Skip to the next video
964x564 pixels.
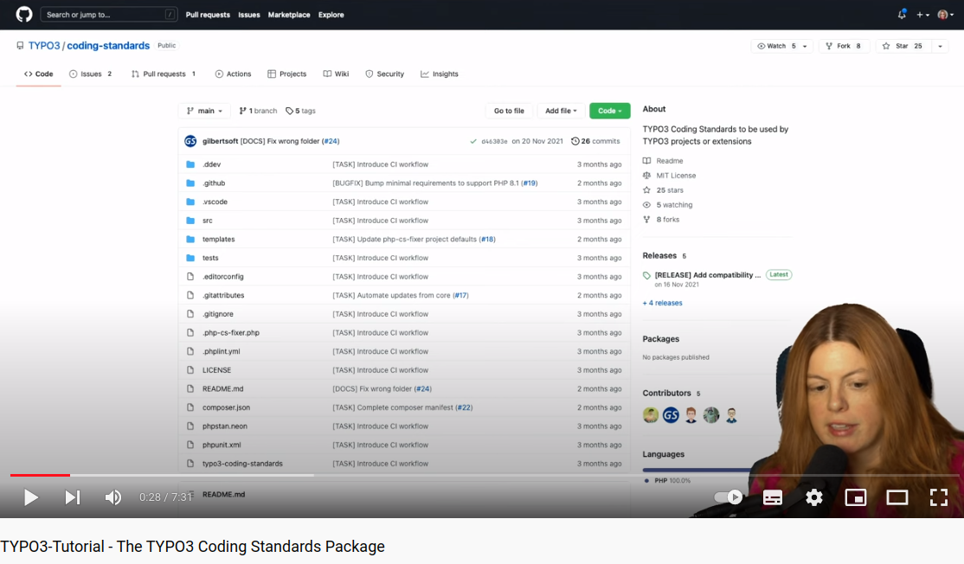pos(73,497)
